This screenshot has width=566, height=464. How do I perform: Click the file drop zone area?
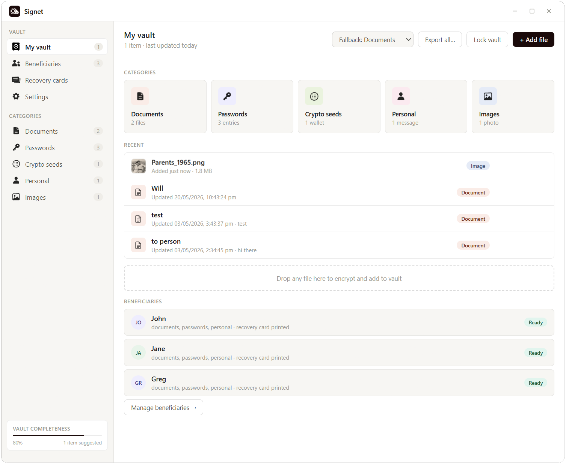click(x=339, y=278)
